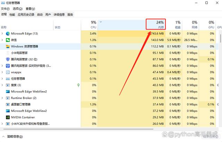Image resolution: width=222 pixels, height=142 pixels.
Task: Click the Microsoft Edge process icon
Action: click(x=8, y=34)
